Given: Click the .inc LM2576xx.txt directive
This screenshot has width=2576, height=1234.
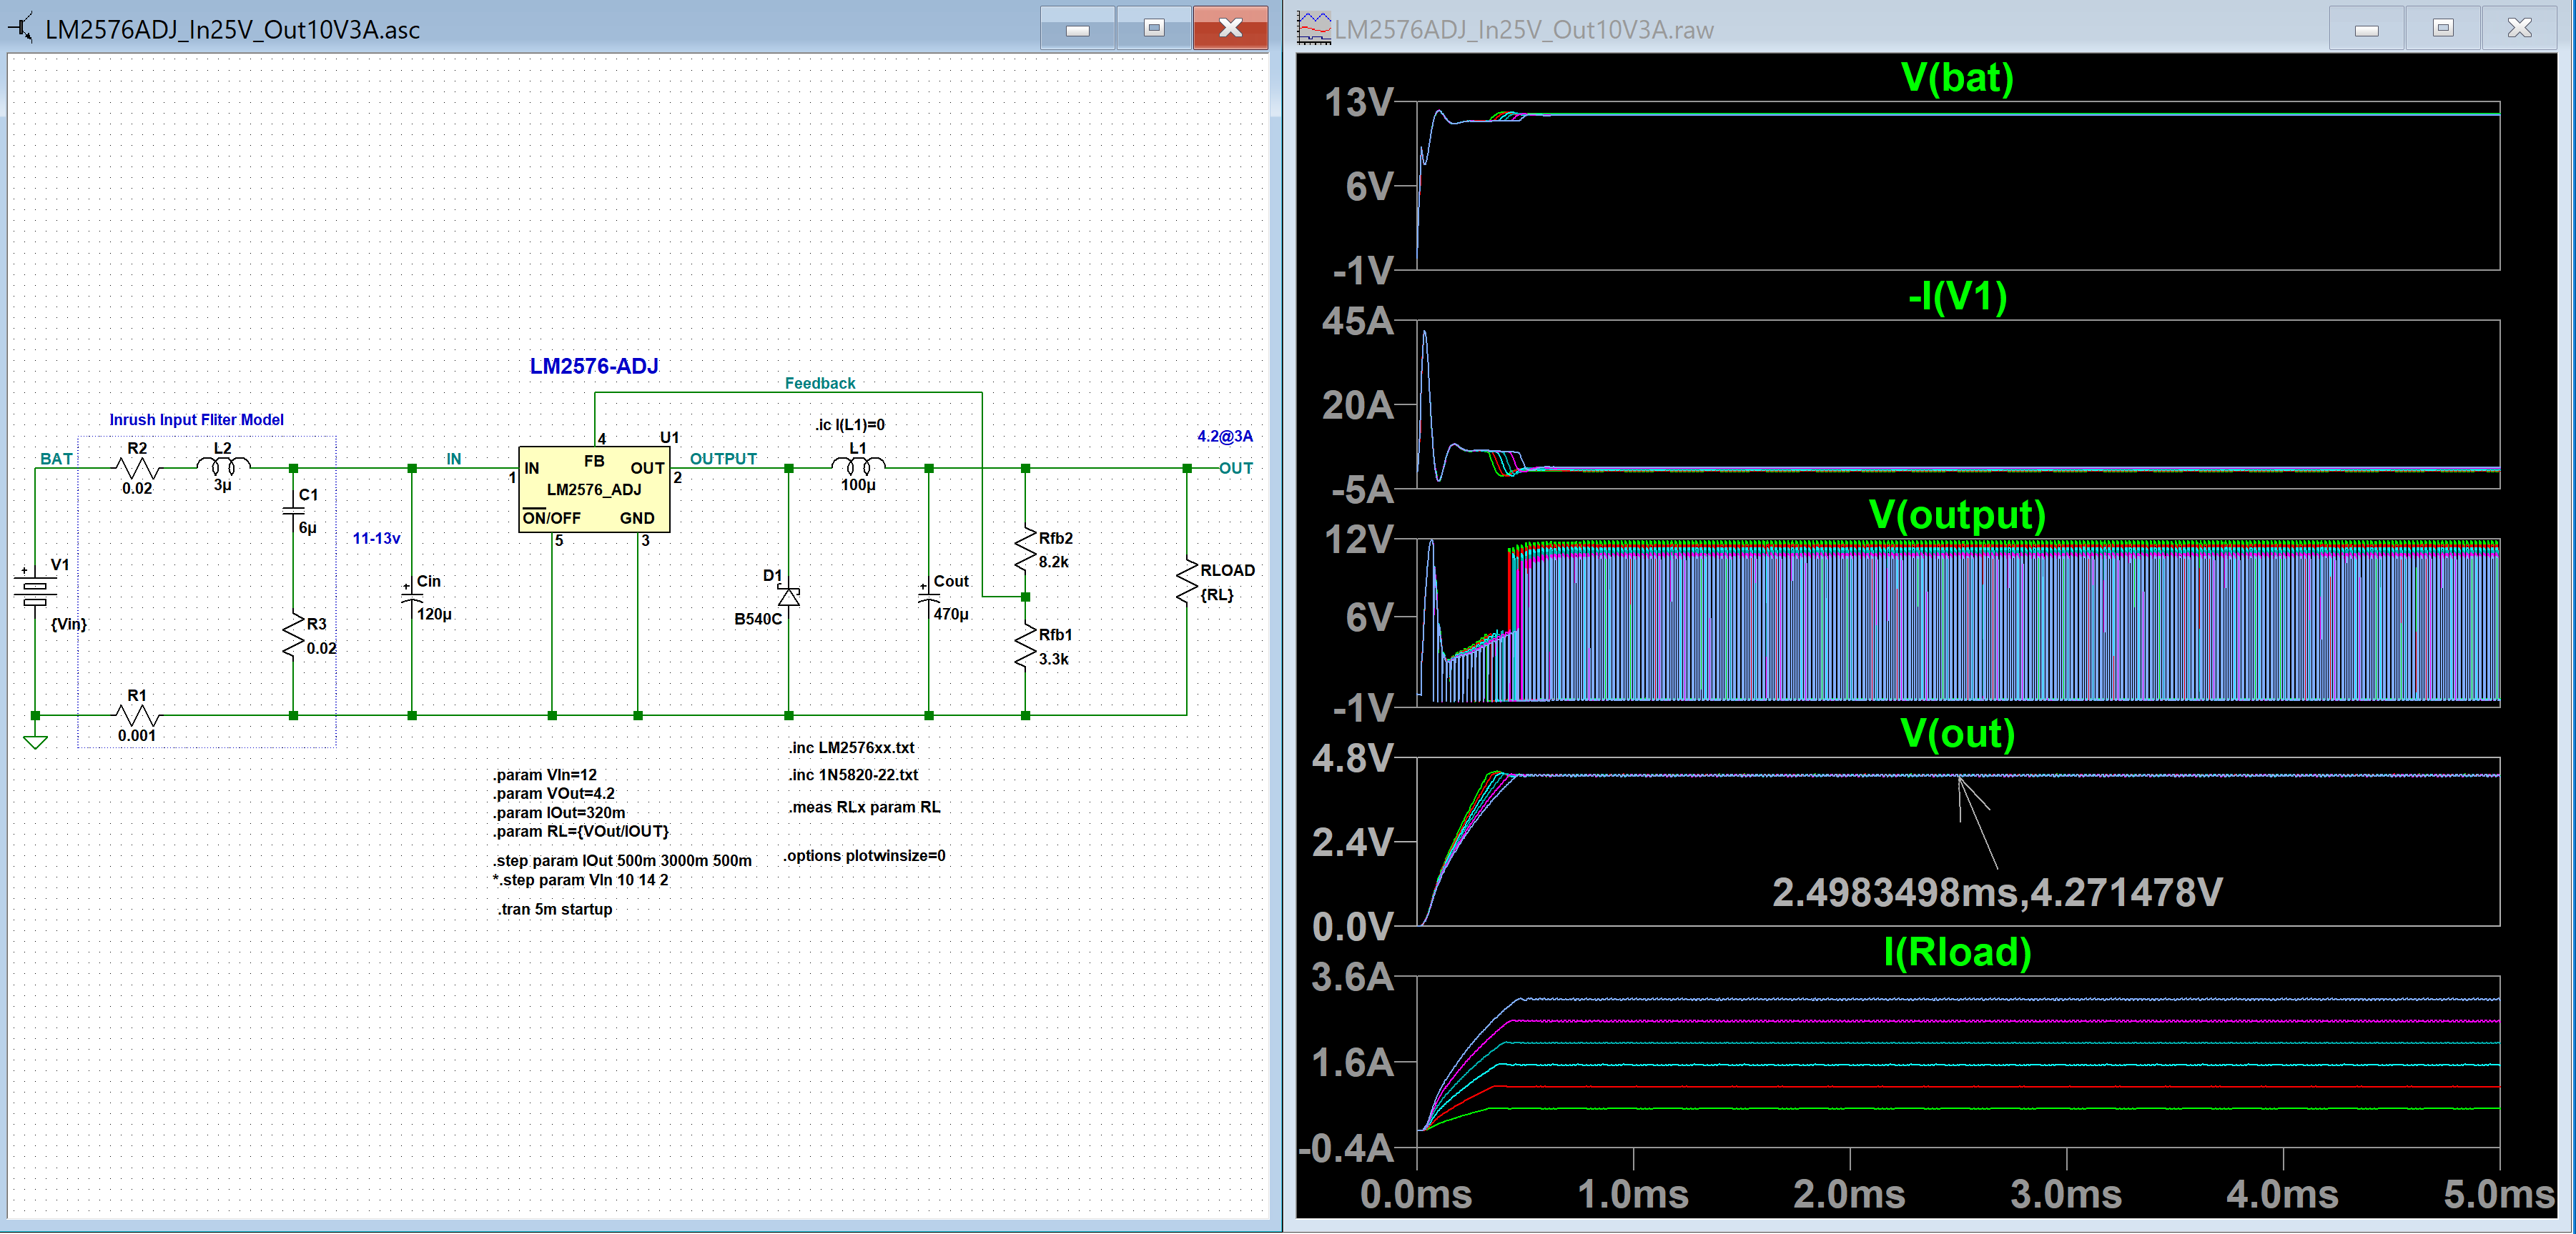Looking at the screenshot, I should click(x=851, y=747).
